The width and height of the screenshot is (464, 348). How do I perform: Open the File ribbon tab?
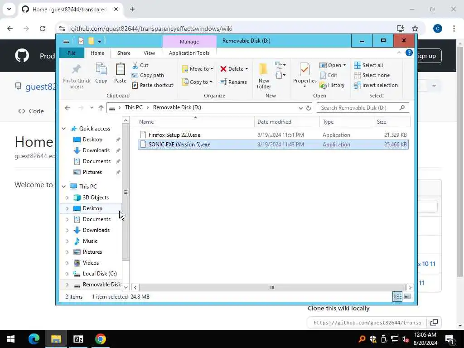[x=71, y=53]
